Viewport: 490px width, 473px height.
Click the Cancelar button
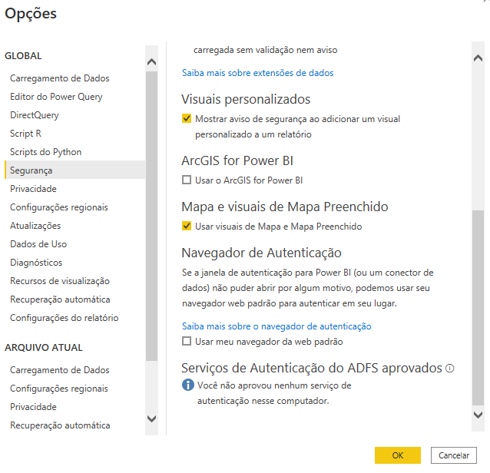pyautogui.click(x=454, y=455)
